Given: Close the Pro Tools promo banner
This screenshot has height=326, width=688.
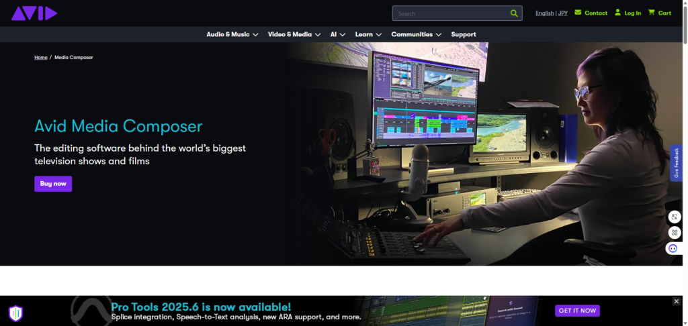Looking at the screenshot, I should [676, 301].
